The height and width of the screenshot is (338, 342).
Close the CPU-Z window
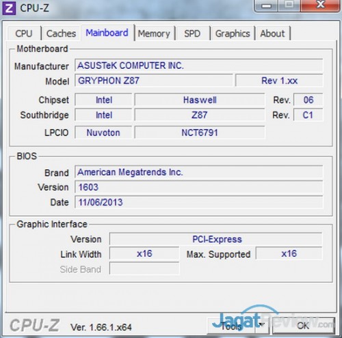pos(321,5)
